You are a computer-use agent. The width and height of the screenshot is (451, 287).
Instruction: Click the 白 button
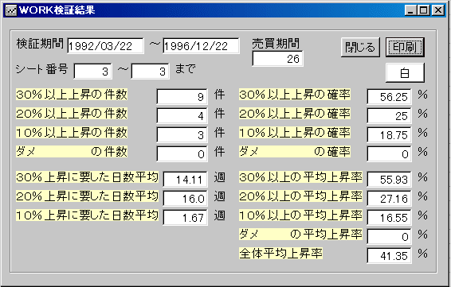pos(405,73)
